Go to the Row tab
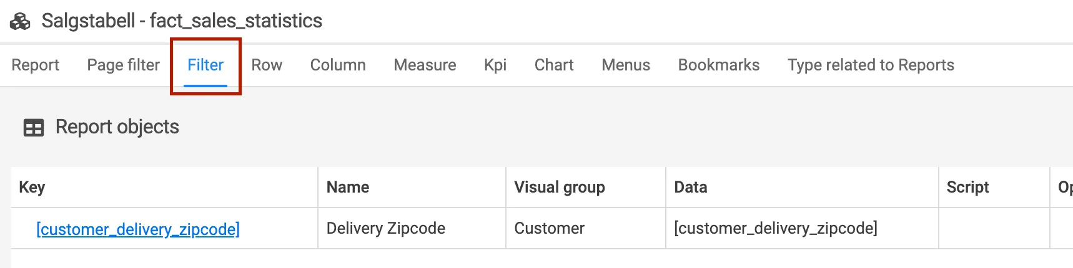 pyautogui.click(x=267, y=65)
